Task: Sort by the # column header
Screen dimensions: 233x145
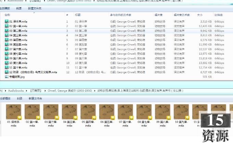Action: [67, 15]
